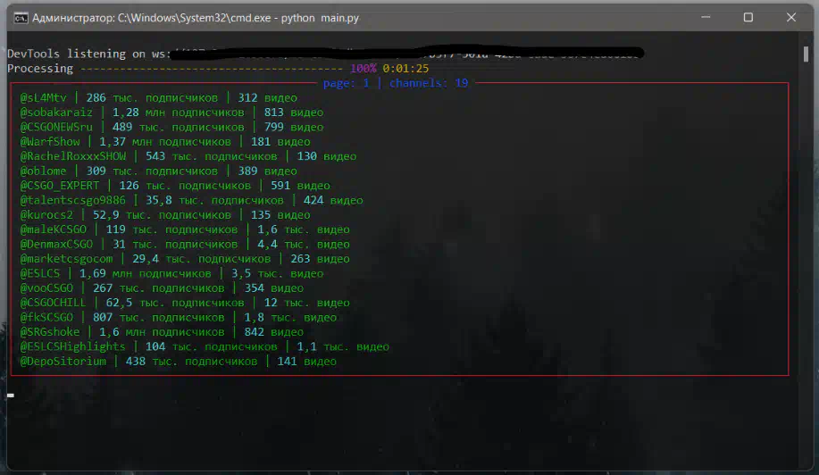Click '799 видео' on CSGONEWSru row
The width and height of the screenshot is (819, 475).
coord(294,127)
